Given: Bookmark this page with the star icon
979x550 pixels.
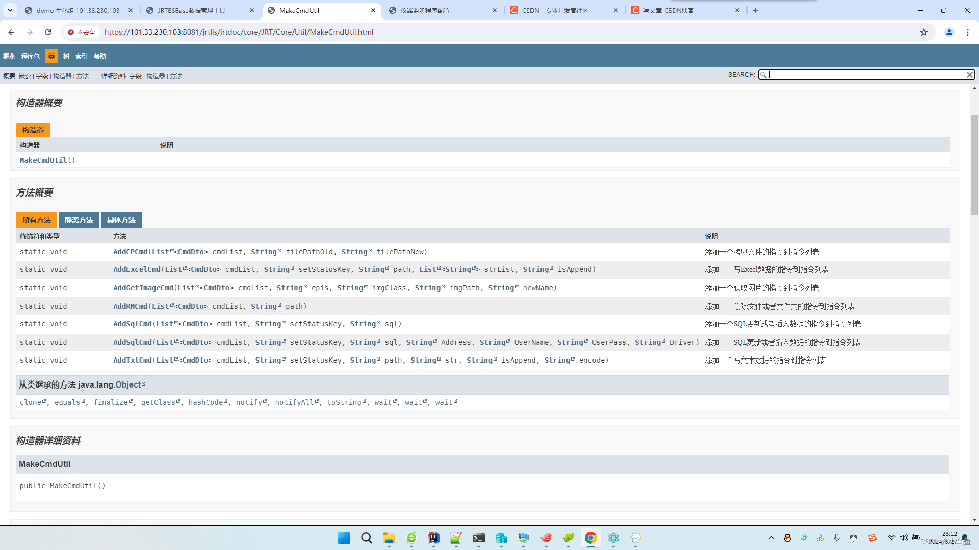Looking at the screenshot, I should tap(924, 32).
